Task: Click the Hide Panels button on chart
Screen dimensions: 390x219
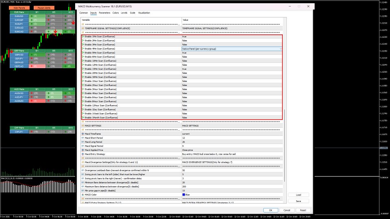Action: (x=19, y=8)
